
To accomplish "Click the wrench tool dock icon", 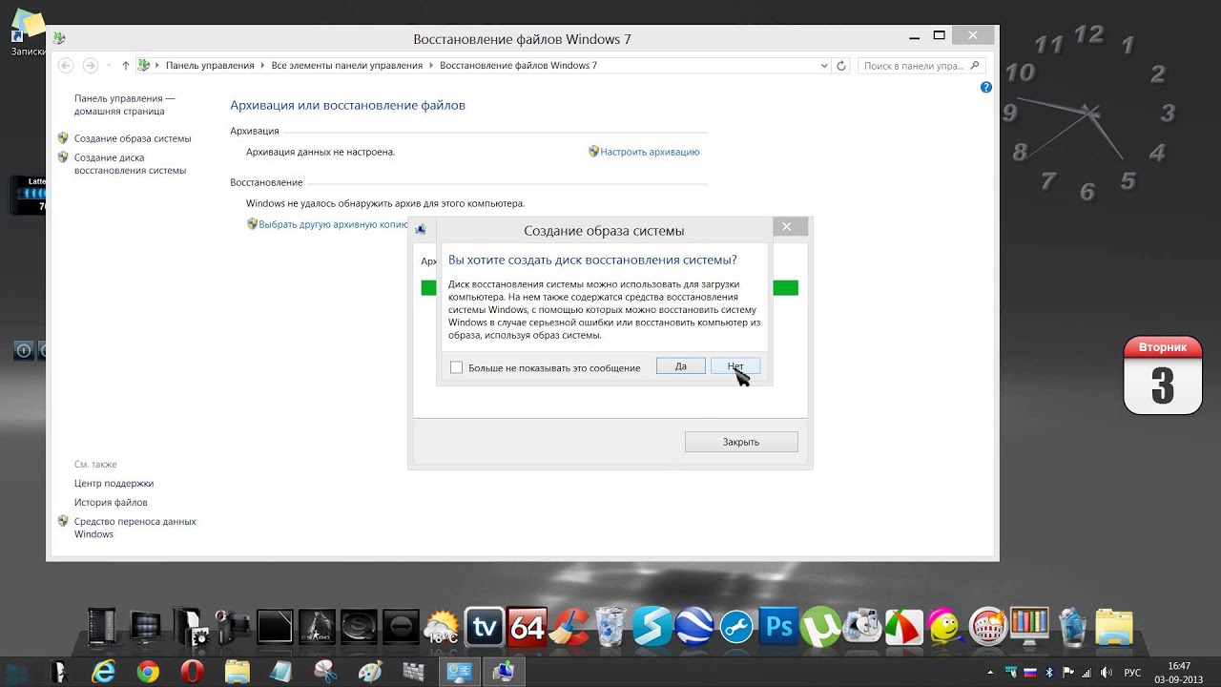I will tap(737, 627).
